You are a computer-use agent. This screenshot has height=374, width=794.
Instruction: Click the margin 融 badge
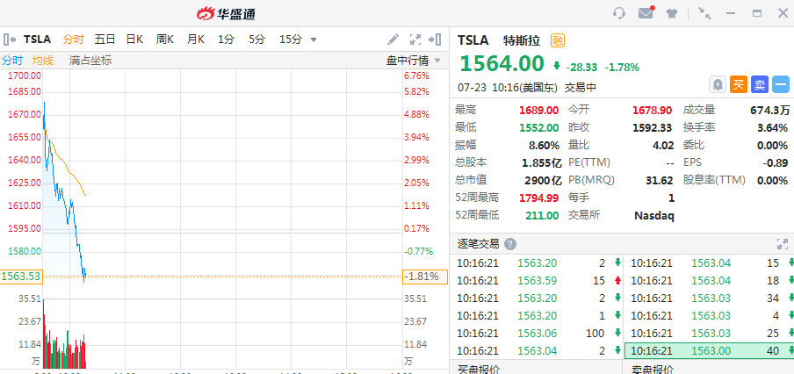click(x=558, y=40)
